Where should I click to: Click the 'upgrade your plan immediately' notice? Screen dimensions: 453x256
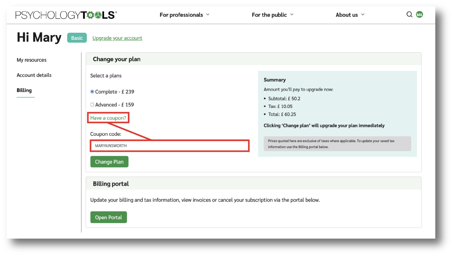(x=324, y=125)
